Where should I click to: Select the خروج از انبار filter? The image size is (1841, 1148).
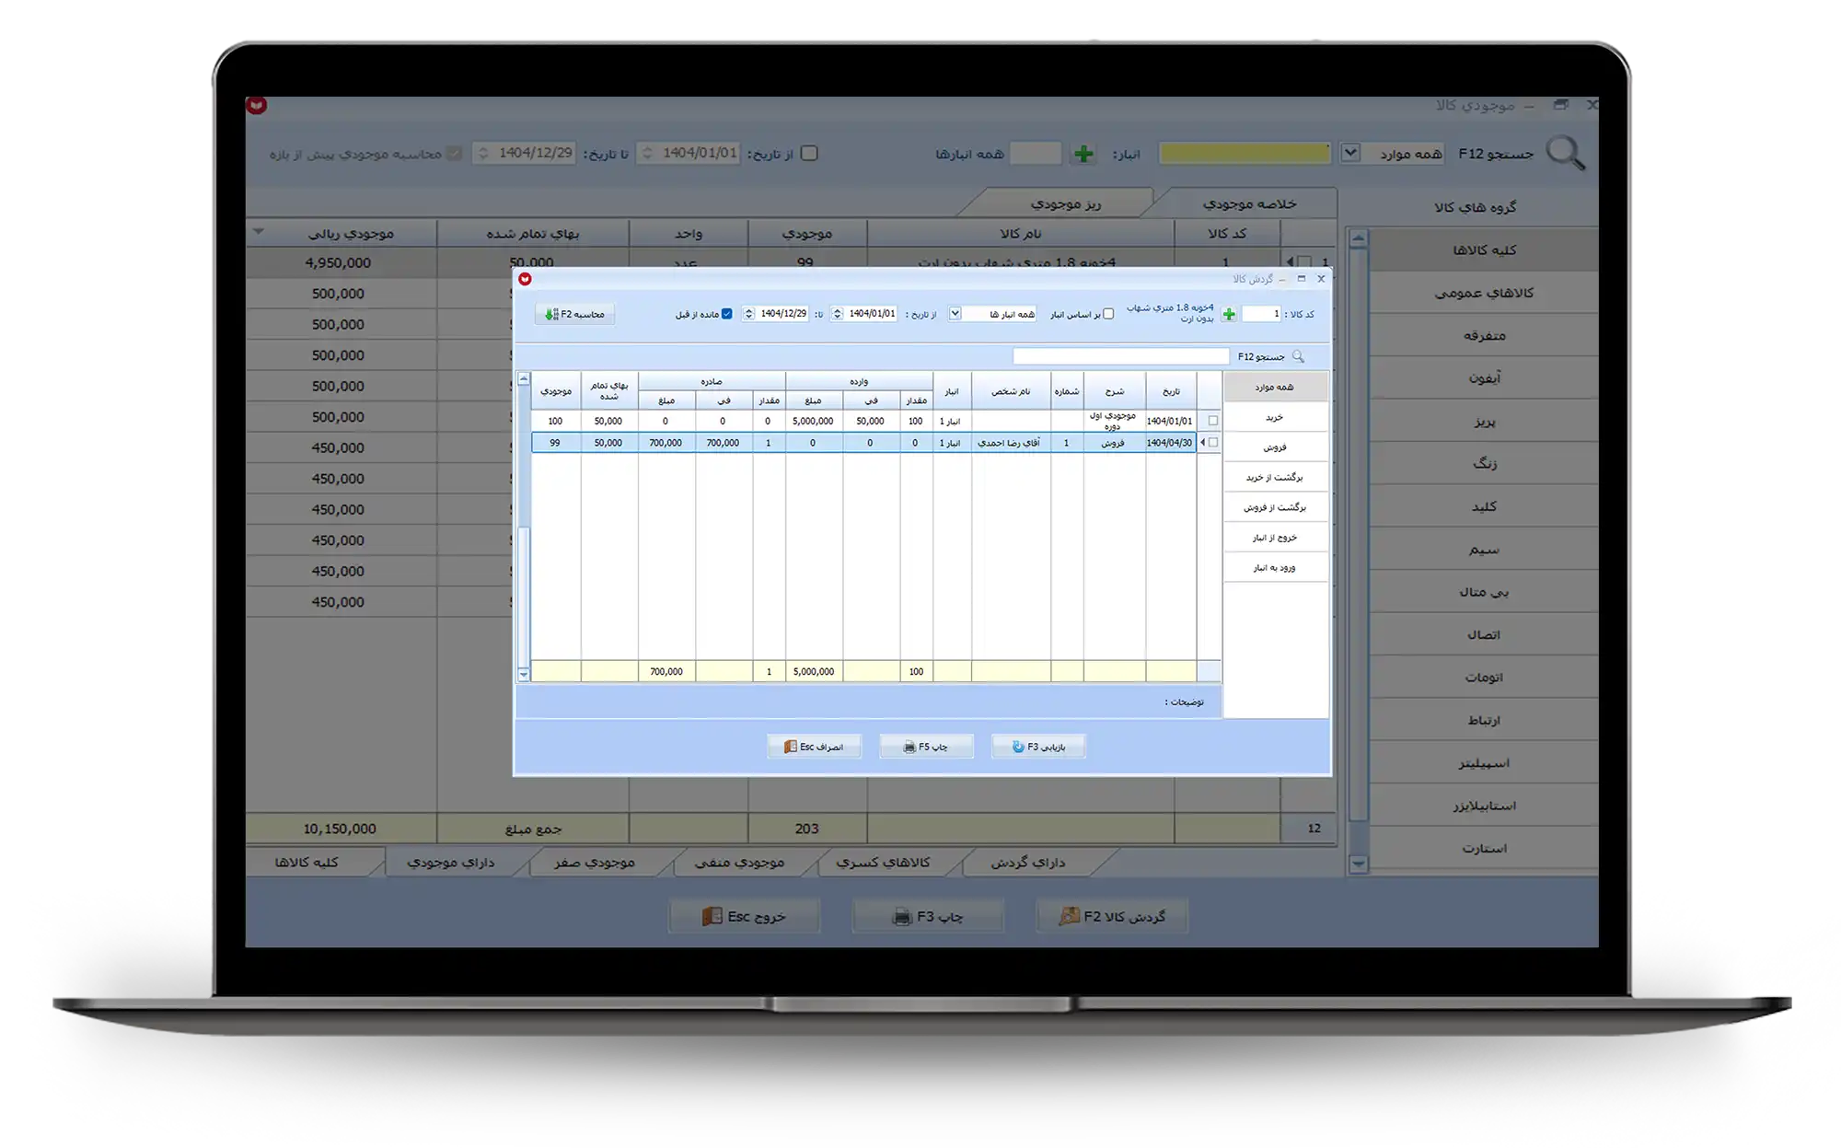pyautogui.click(x=1275, y=538)
